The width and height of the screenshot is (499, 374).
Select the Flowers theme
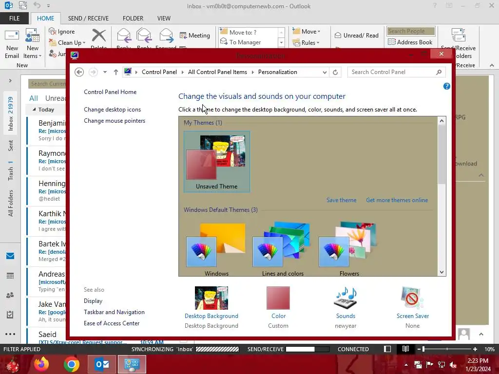point(349,249)
